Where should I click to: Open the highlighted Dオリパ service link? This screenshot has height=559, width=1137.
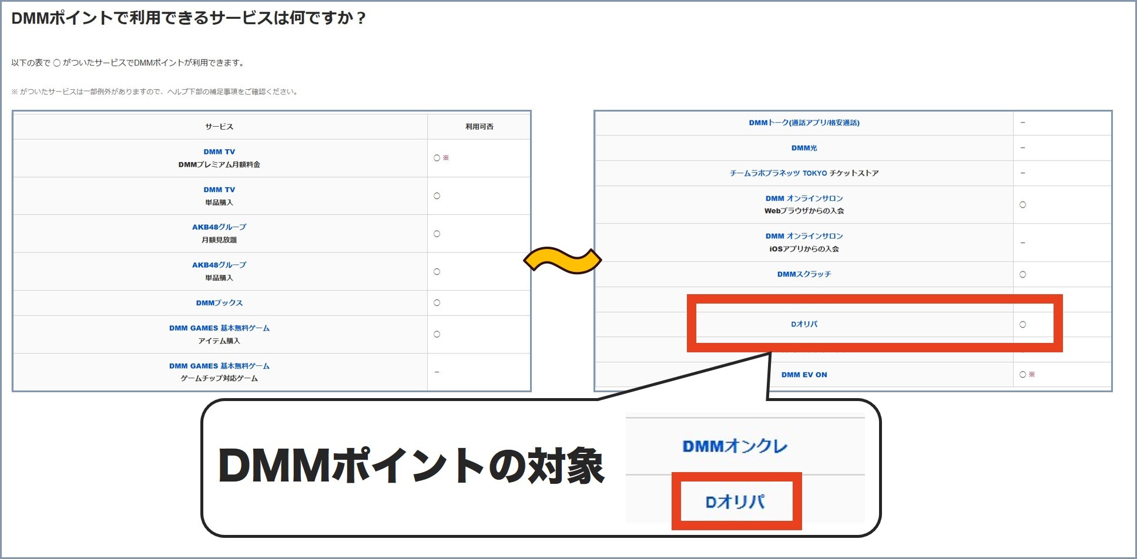pyautogui.click(x=803, y=324)
